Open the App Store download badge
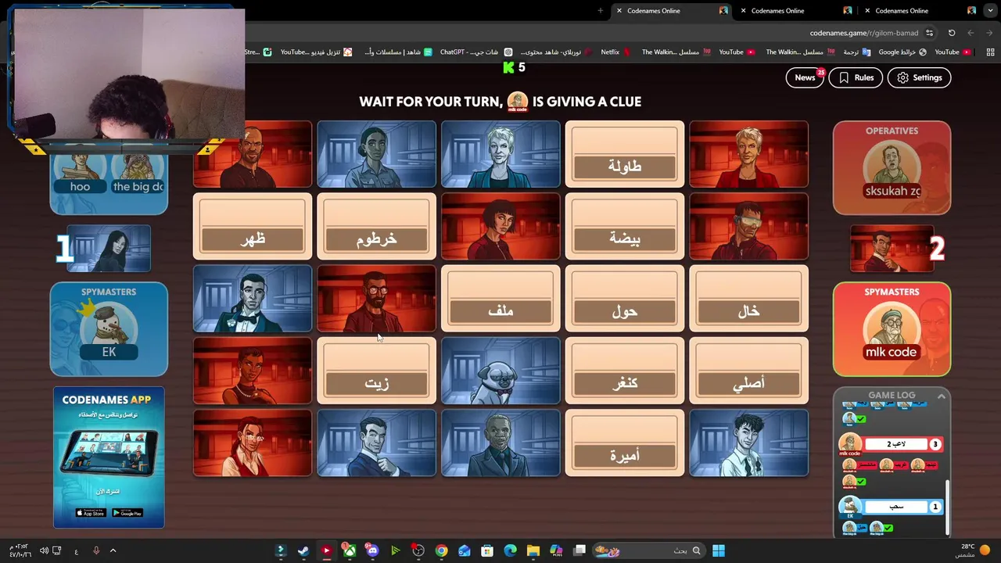The image size is (1001, 563). click(x=90, y=513)
